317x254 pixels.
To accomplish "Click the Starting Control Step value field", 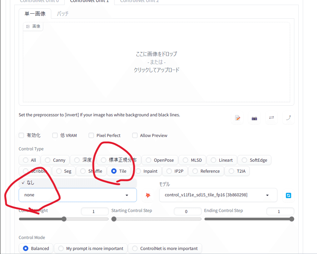I will 187,211.
